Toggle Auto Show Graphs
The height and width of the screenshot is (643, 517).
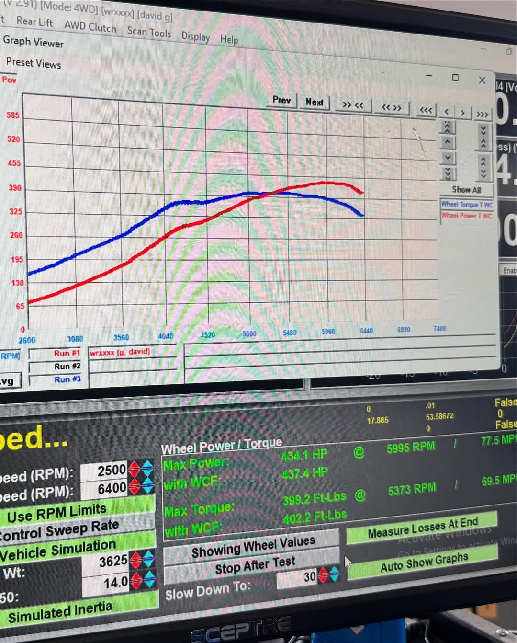pos(424,563)
